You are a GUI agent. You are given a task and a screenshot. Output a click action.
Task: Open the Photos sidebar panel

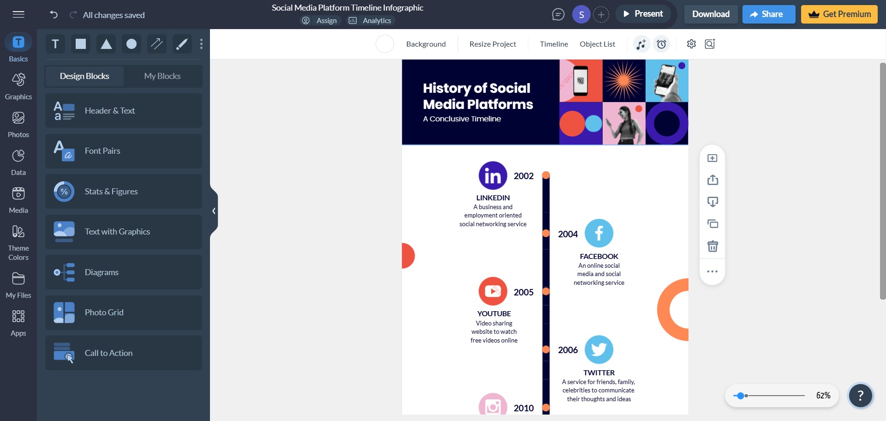[18, 124]
